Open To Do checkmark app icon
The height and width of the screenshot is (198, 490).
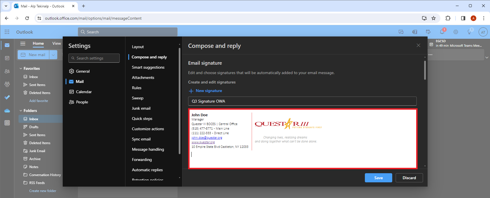pyautogui.click(x=7, y=97)
